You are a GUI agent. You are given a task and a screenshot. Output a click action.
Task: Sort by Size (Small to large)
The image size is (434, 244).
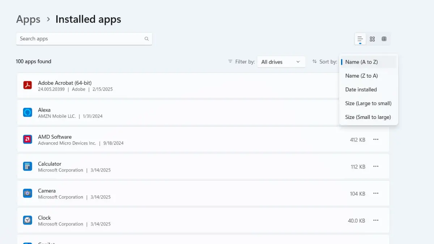tap(369, 117)
